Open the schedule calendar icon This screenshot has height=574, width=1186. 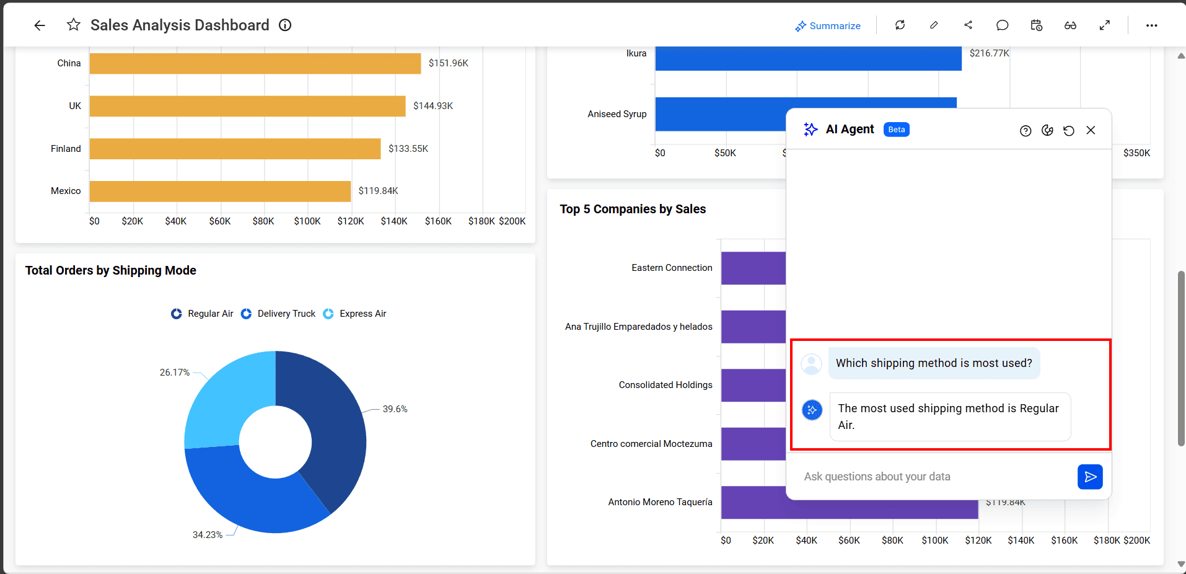tap(1036, 25)
